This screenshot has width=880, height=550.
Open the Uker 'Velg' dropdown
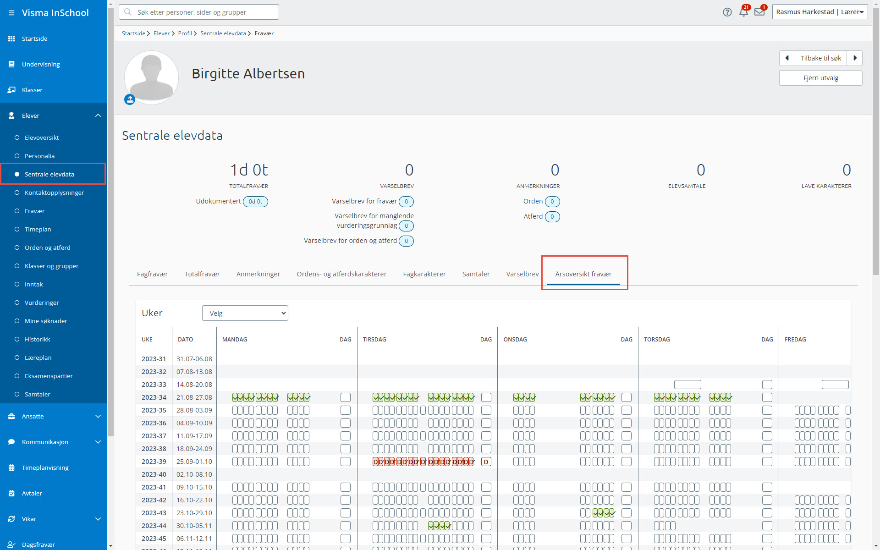[245, 313]
